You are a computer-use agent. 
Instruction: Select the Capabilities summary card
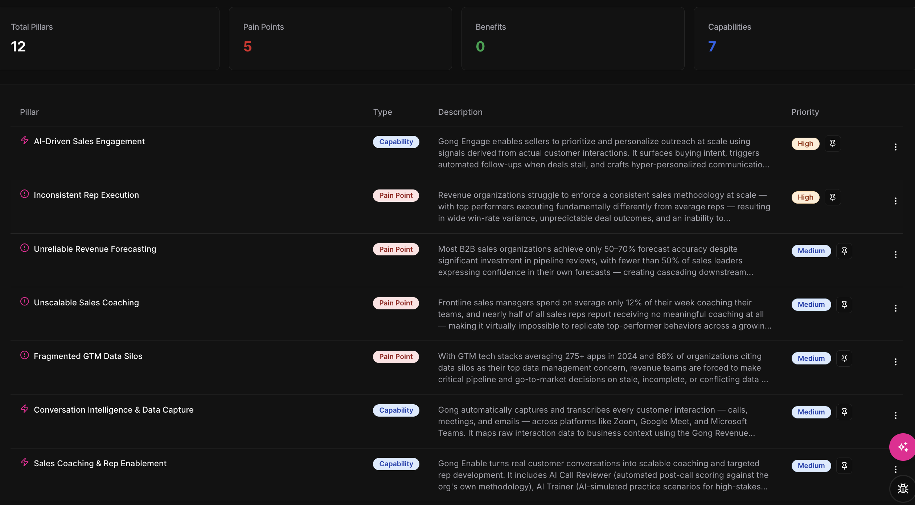point(804,38)
